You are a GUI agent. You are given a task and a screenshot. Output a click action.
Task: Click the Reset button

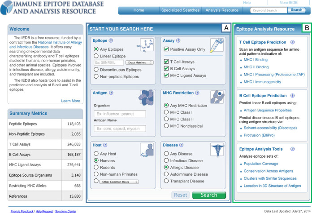181,195
